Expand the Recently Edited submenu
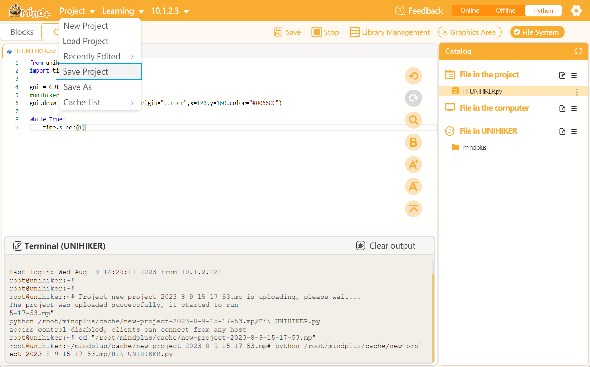This screenshot has height=367, width=590. [x=92, y=56]
